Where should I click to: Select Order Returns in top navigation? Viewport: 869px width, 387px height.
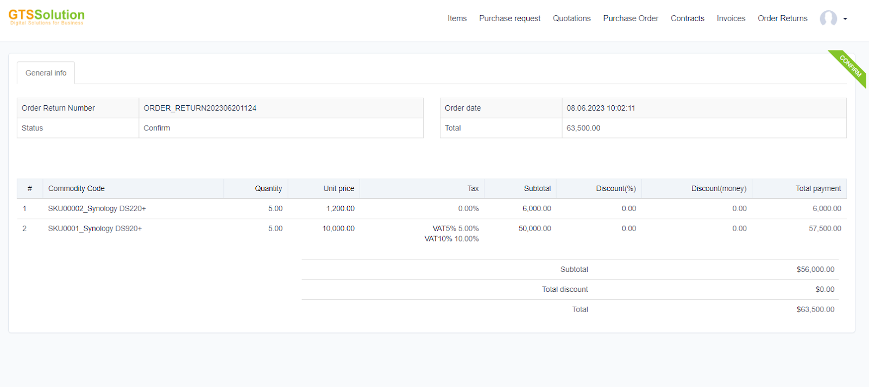coord(782,18)
